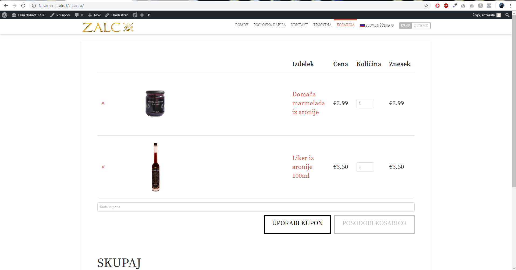Open the Chrome three-dot menu
The height and width of the screenshot is (270, 516).
coord(510,6)
